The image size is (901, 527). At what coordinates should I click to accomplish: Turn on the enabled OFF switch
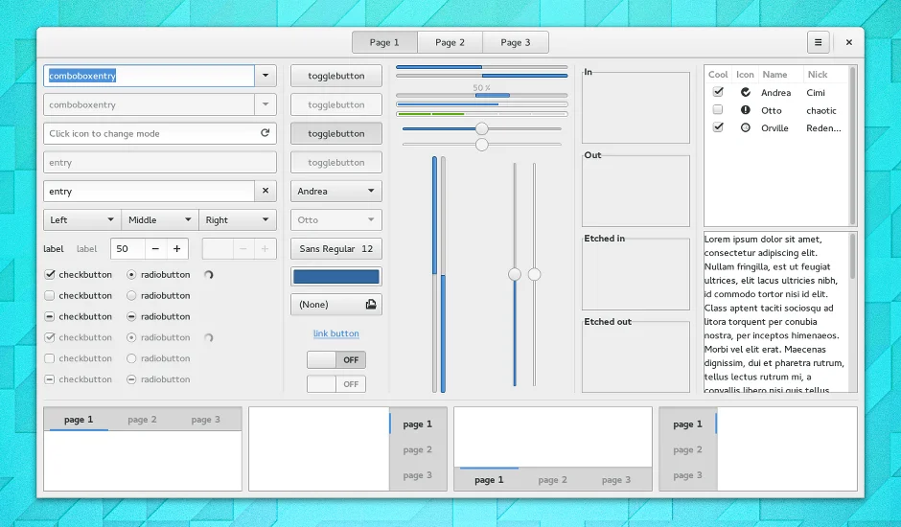click(336, 360)
